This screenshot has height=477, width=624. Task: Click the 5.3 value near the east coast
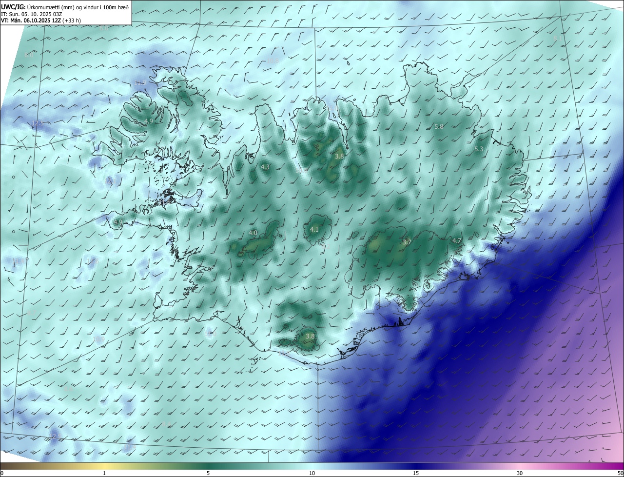click(x=479, y=149)
